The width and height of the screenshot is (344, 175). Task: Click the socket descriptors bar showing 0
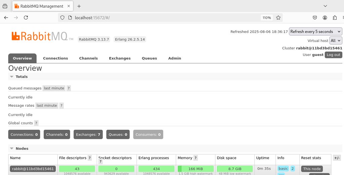(x=116, y=169)
